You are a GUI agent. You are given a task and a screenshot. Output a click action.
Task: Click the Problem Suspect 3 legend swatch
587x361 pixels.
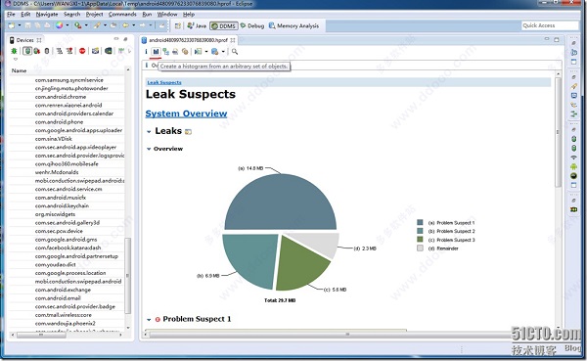click(x=420, y=240)
